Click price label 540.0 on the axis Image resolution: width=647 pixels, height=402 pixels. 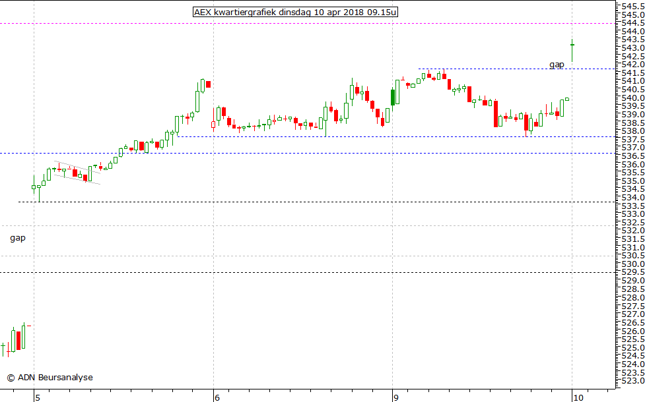pyautogui.click(x=633, y=98)
